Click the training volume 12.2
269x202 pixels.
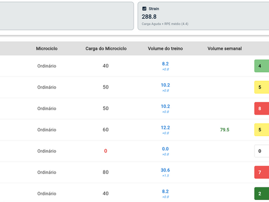click(x=165, y=128)
